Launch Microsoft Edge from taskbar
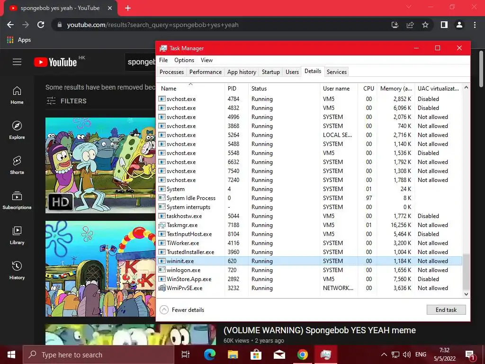The image size is (485, 364). [x=209, y=355]
